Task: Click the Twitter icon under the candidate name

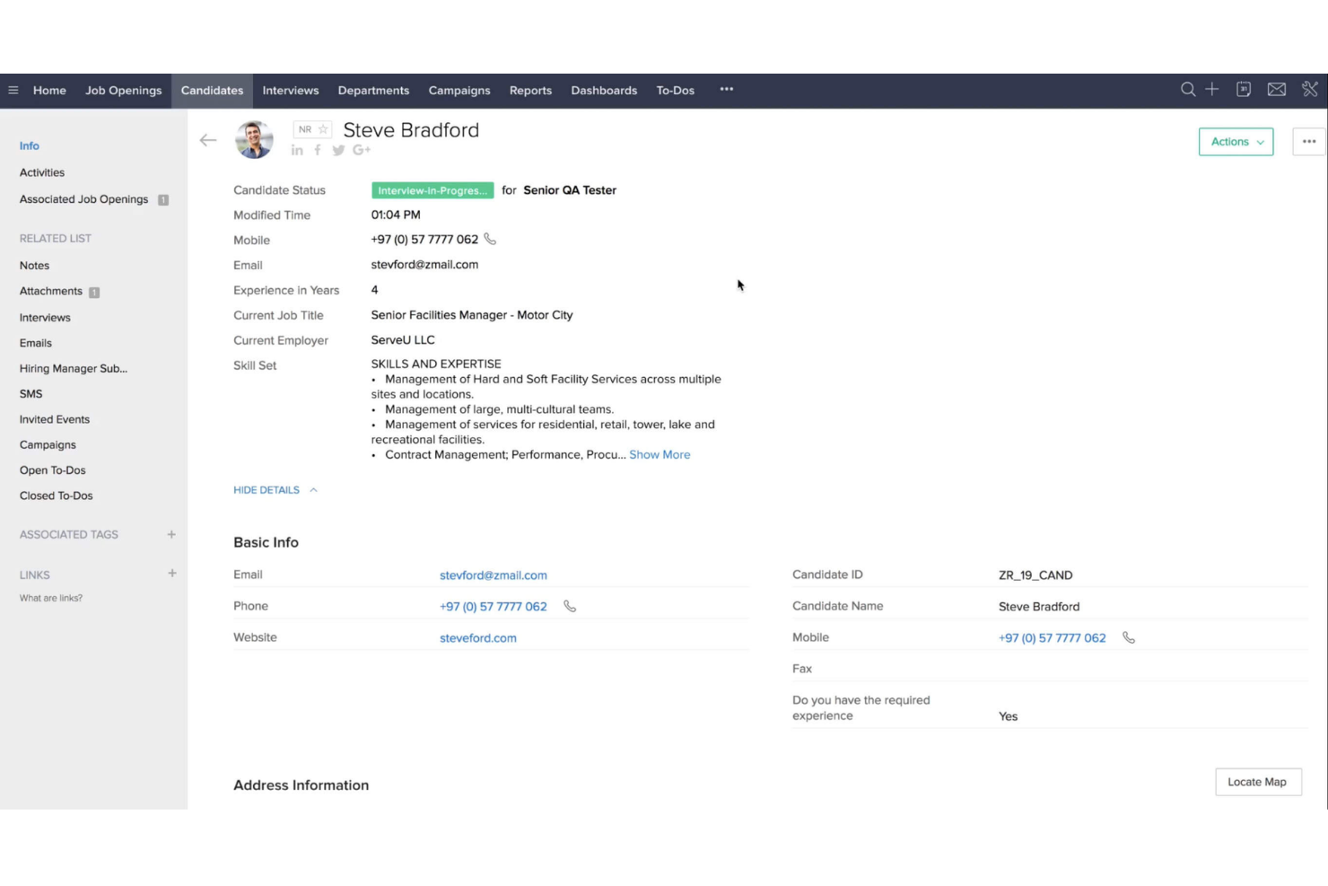Action: (338, 150)
